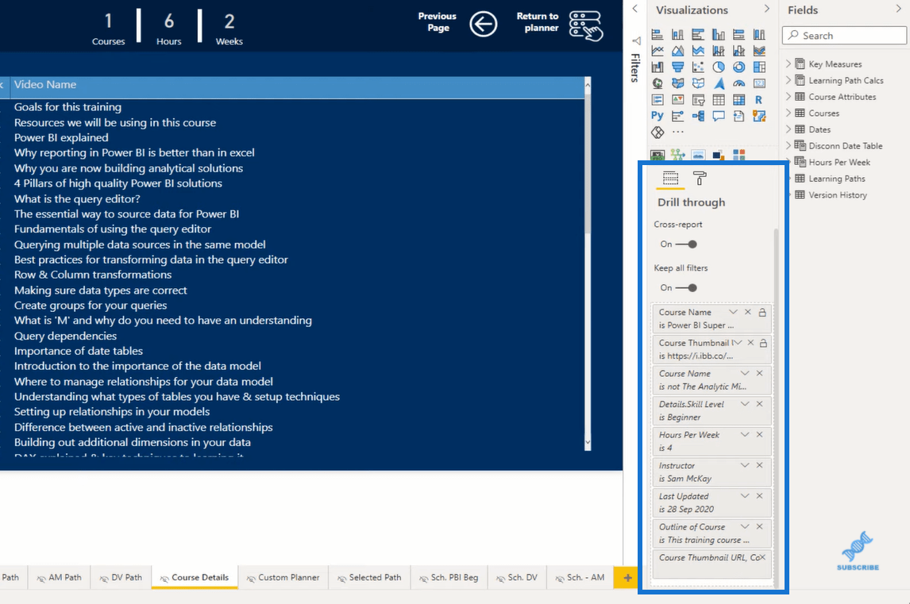Insert a pie chart visual
The height and width of the screenshot is (604, 910).
click(719, 67)
